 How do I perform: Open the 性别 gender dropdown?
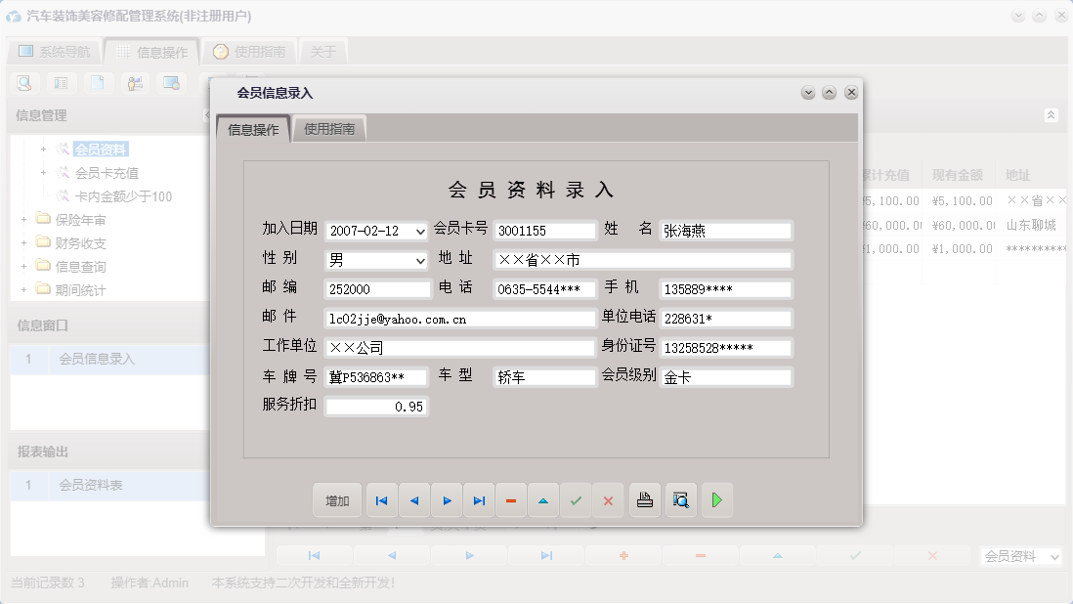coord(418,259)
